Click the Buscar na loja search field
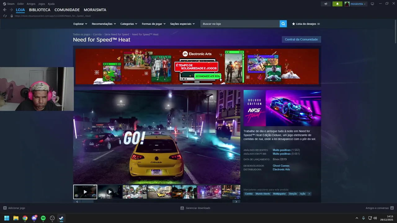Viewport: 397px width, 223px height. click(240, 24)
